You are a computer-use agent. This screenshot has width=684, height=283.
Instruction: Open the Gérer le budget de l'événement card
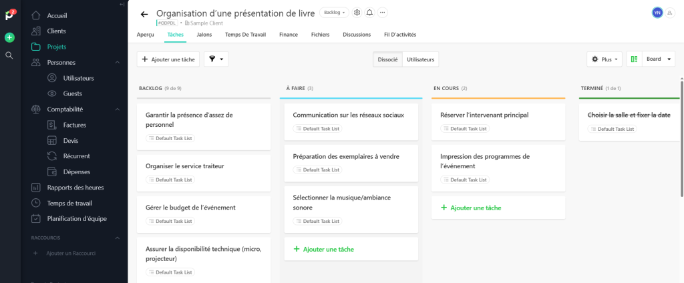pos(204,214)
